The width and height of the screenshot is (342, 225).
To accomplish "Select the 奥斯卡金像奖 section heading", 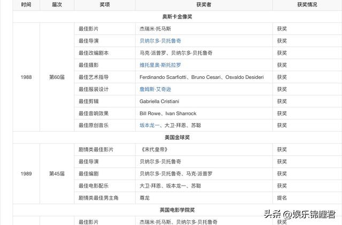I will click(177, 17).
